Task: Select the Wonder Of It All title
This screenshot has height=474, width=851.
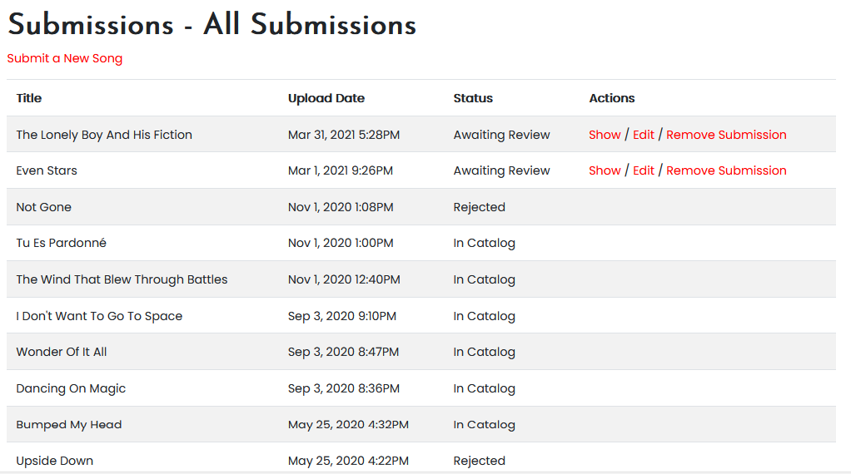Action: pyautogui.click(x=62, y=352)
